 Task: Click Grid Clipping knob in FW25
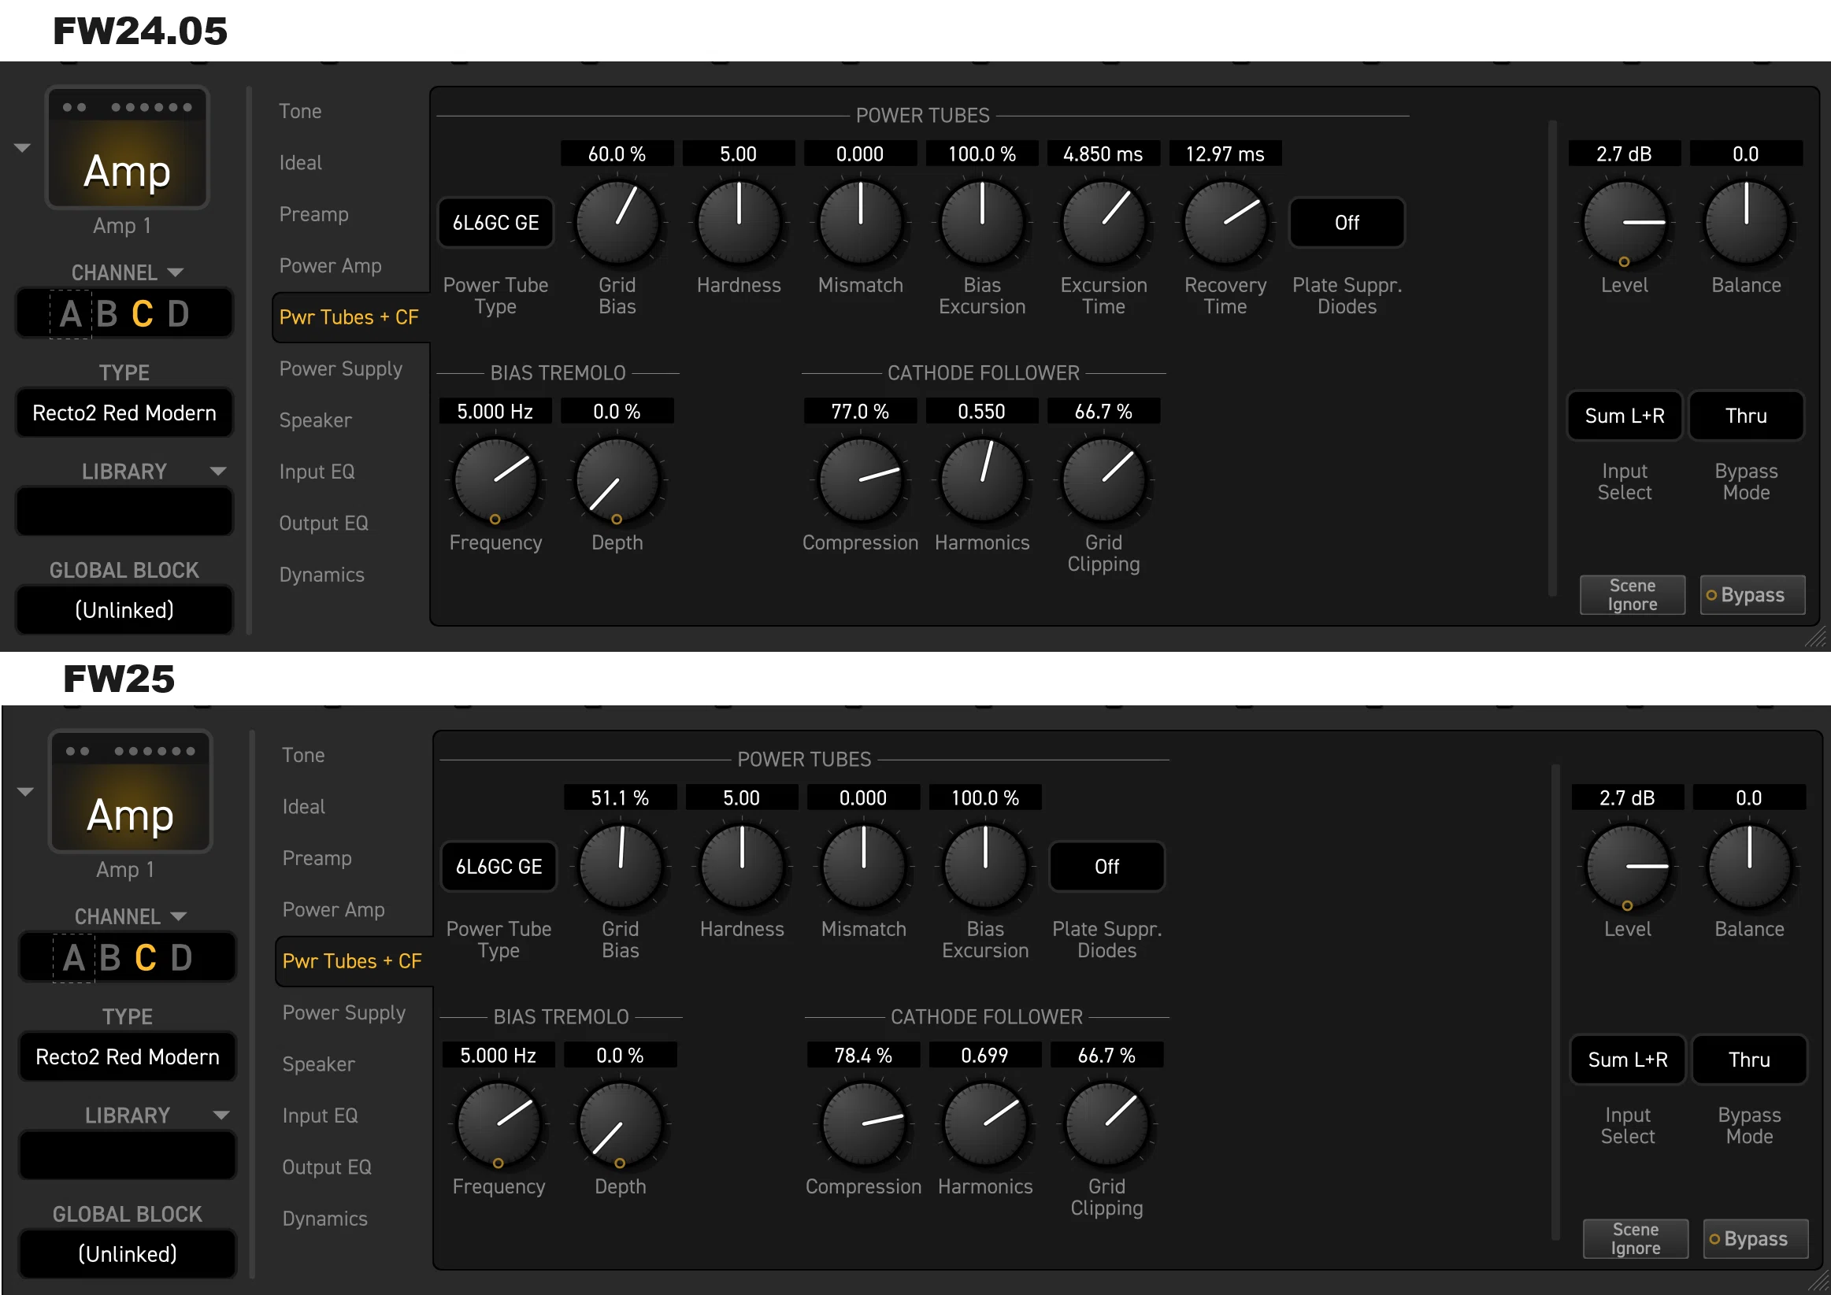tap(1107, 1123)
